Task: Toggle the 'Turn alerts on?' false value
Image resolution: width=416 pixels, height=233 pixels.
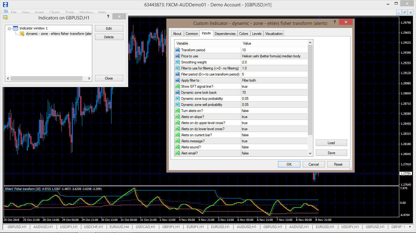Action: coord(274,111)
